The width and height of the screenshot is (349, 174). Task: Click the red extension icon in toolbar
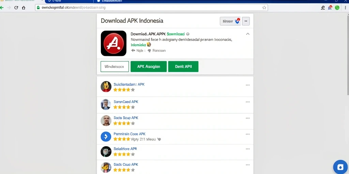tap(330, 7)
